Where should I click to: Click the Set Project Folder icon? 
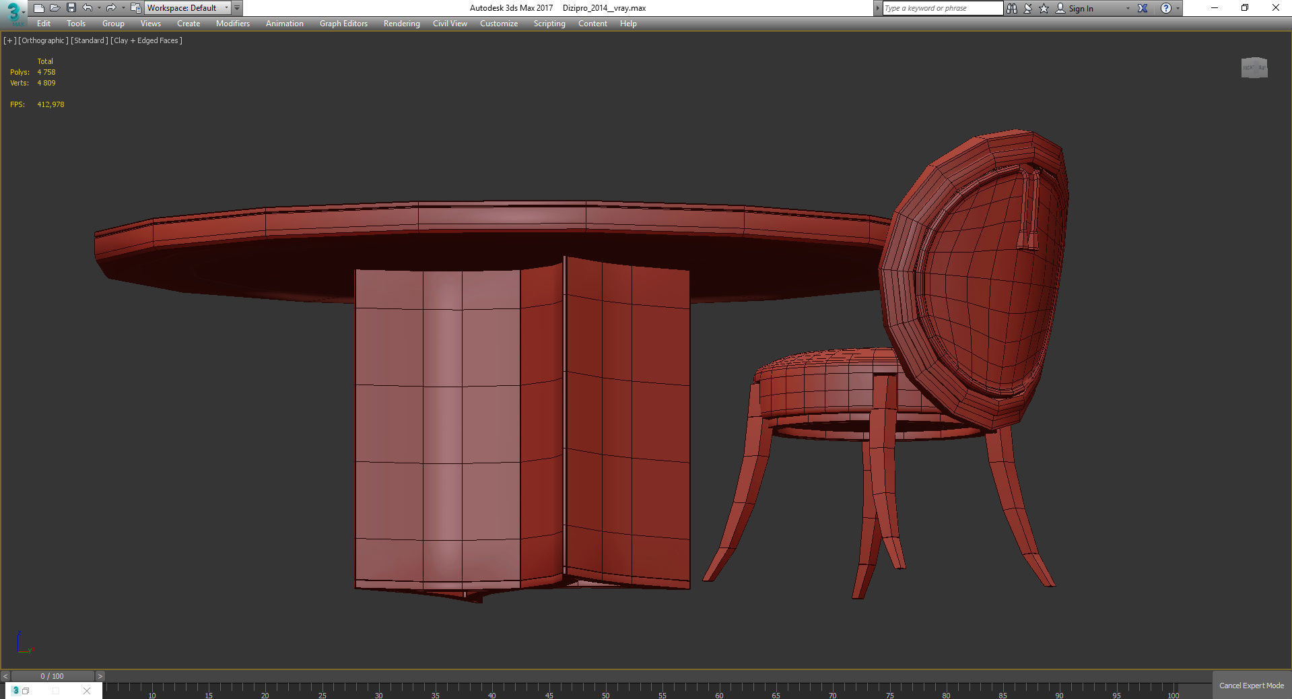pos(135,8)
